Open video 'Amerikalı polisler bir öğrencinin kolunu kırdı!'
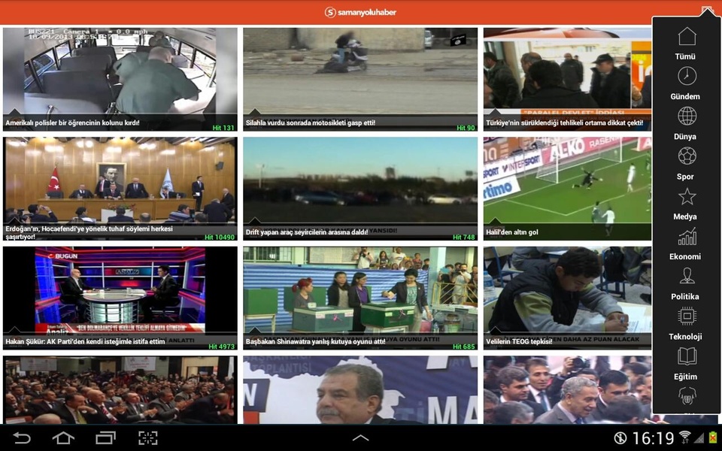Screen dimensions: 722x451 click(120, 79)
